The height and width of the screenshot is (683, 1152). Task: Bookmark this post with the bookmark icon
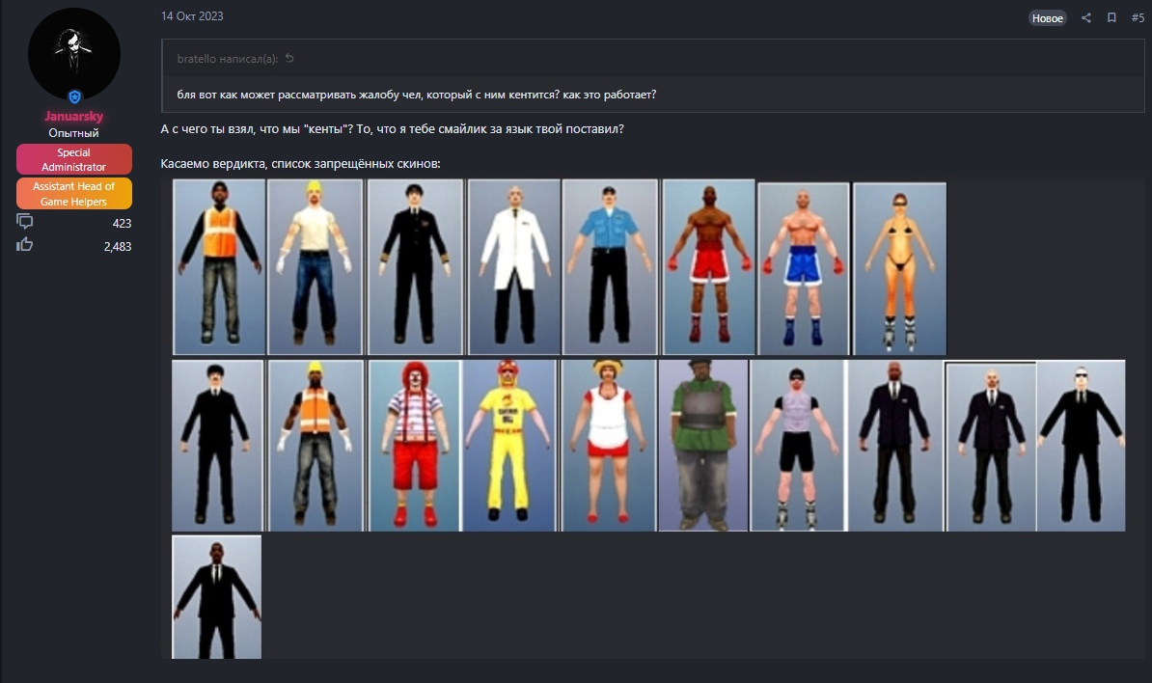(1111, 18)
